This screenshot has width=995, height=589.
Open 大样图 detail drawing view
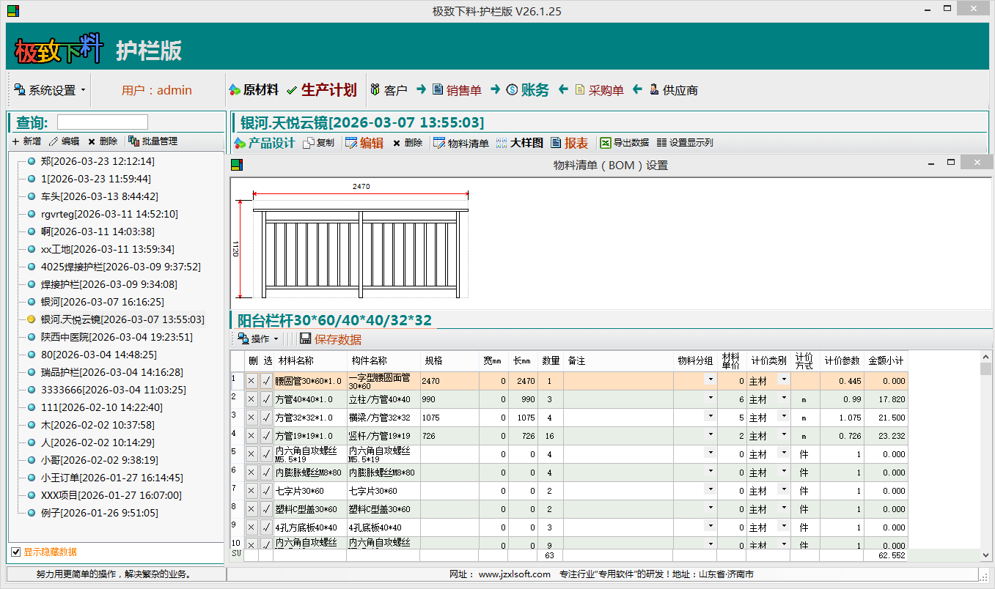pyautogui.click(x=520, y=143)
